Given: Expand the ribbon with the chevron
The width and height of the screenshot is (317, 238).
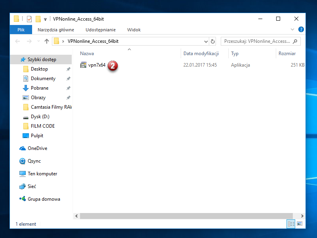Looking at the screenshot, I should click(292, 29).
